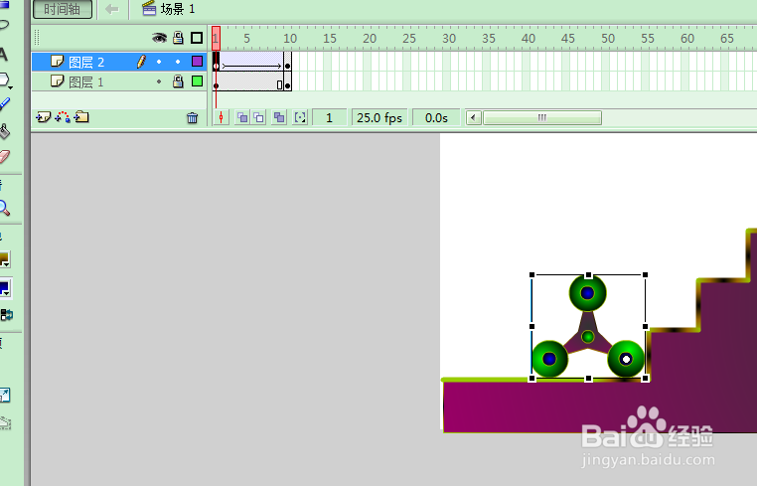The height and width of the screenshot is (486, 757).
Task: Select the Eraser tool
Action: click(4, 157)
